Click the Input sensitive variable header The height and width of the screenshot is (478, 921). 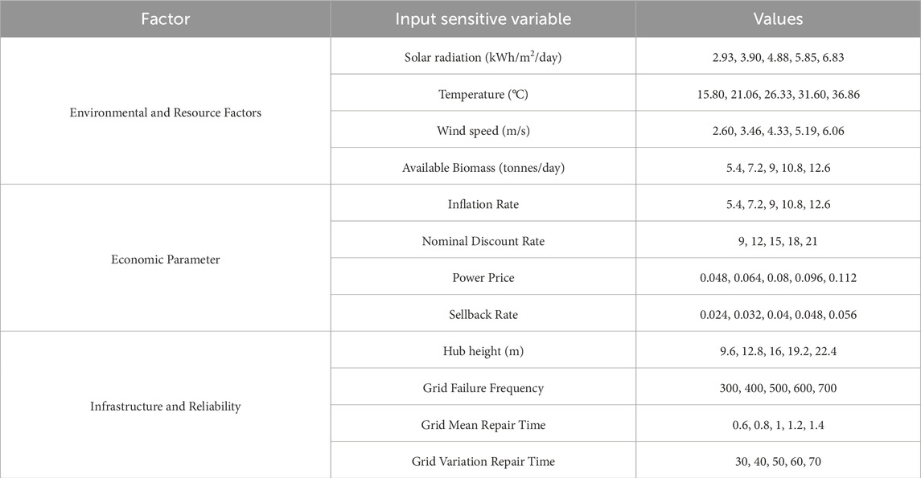(483, 18)
